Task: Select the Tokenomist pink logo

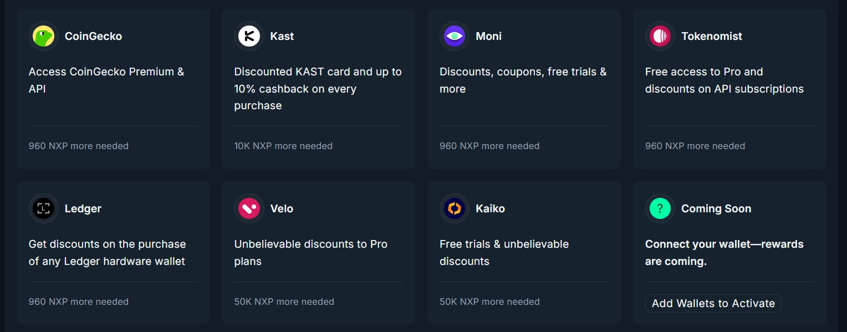Action: click(x=660, y=36)
